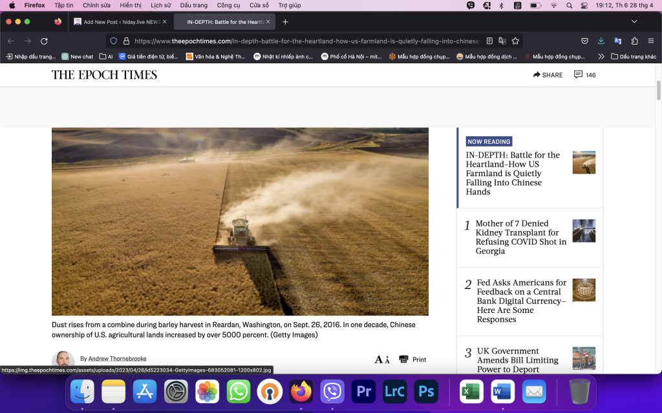Toggle reader view in address bar
Screen dimensions: 662x413
tap(489, 41)
